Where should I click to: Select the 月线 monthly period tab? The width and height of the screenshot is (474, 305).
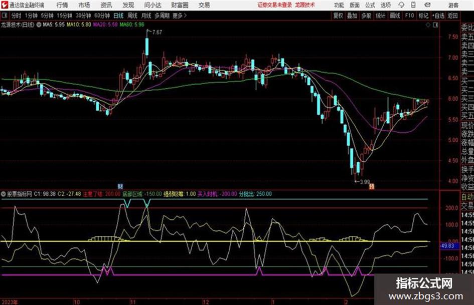146,16
